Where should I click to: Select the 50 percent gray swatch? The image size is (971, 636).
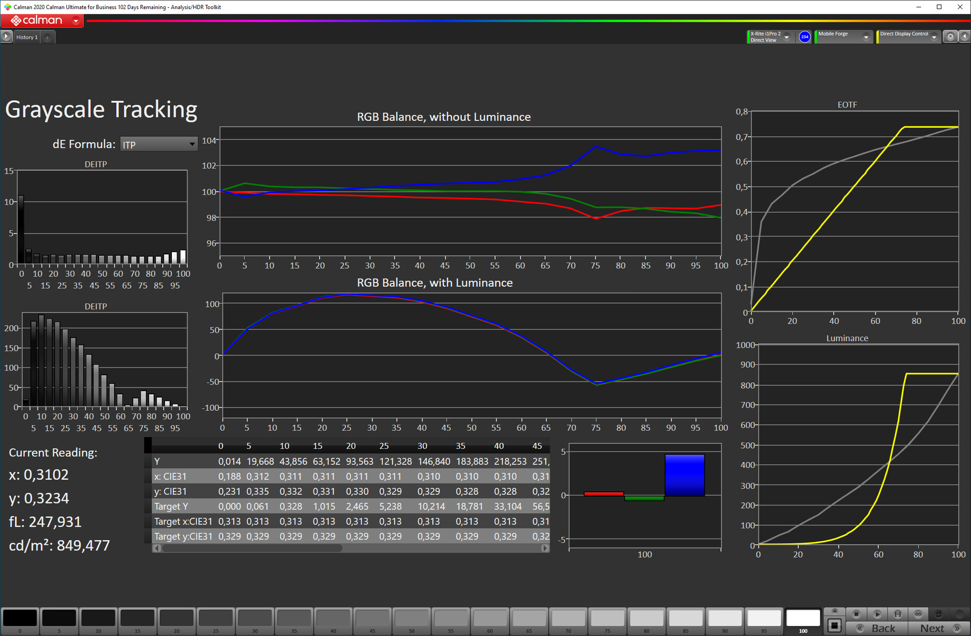(x=412, y=619)
